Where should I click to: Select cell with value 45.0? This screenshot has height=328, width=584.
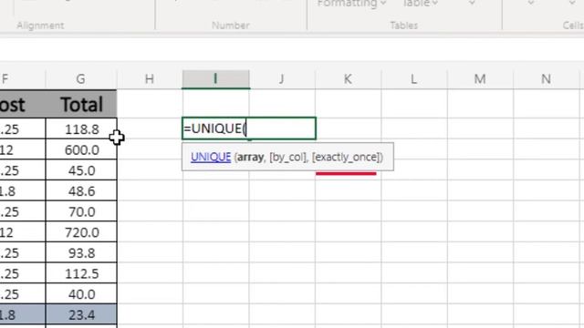[x=81, y=170]
